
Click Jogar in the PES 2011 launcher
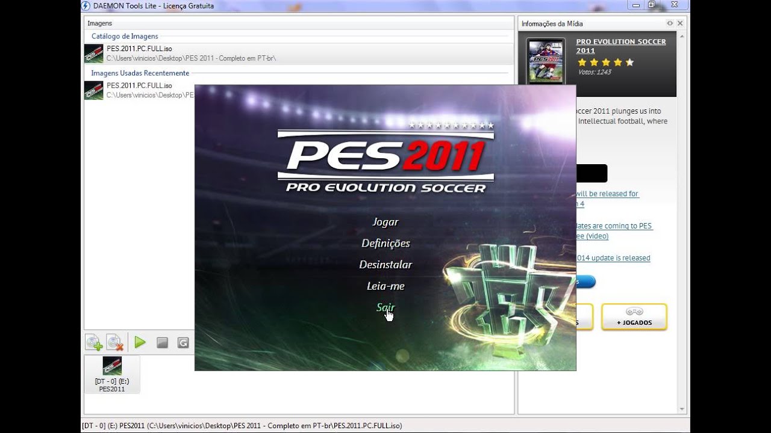coord(385,222)
